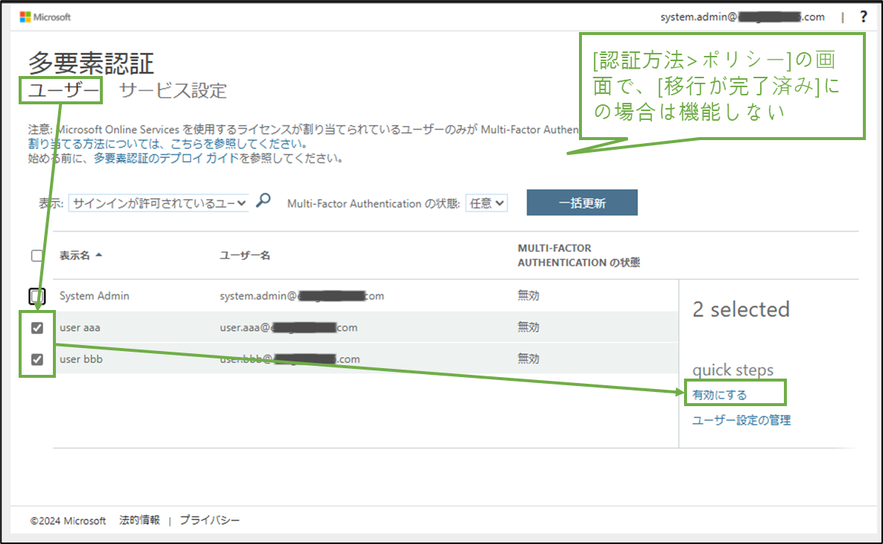883x544 pixels.
Task: Click the ユーザー名 column header
Action: click(245, 256)
